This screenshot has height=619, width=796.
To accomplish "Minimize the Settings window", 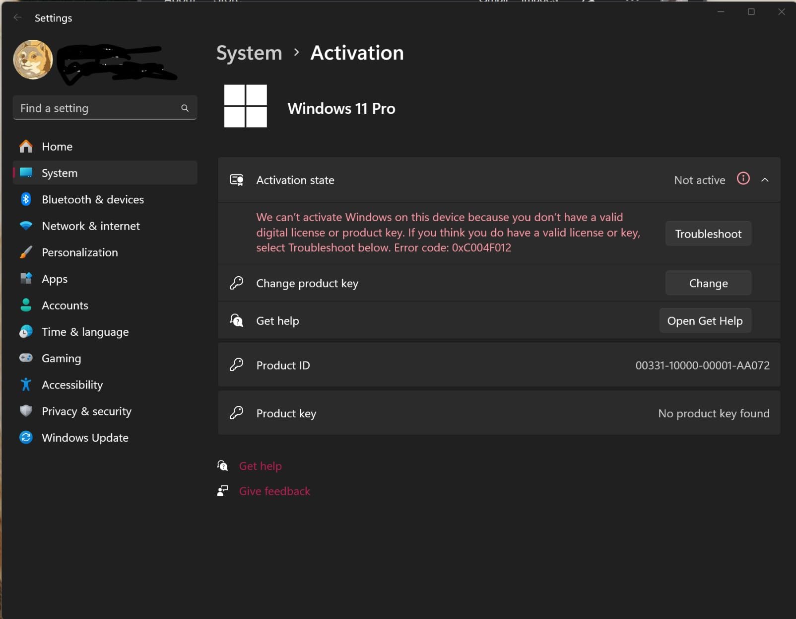I will click(721, 12).
